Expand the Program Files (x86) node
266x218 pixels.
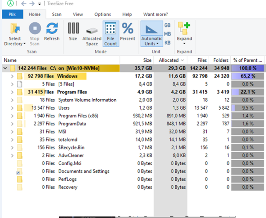(12, 116)
